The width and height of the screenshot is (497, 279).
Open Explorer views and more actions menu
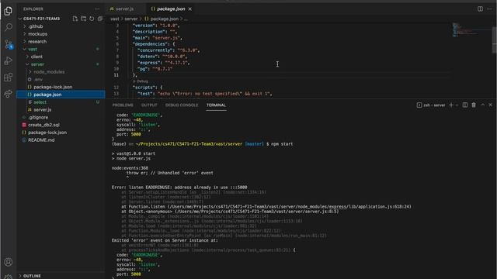tap(96, 9)
